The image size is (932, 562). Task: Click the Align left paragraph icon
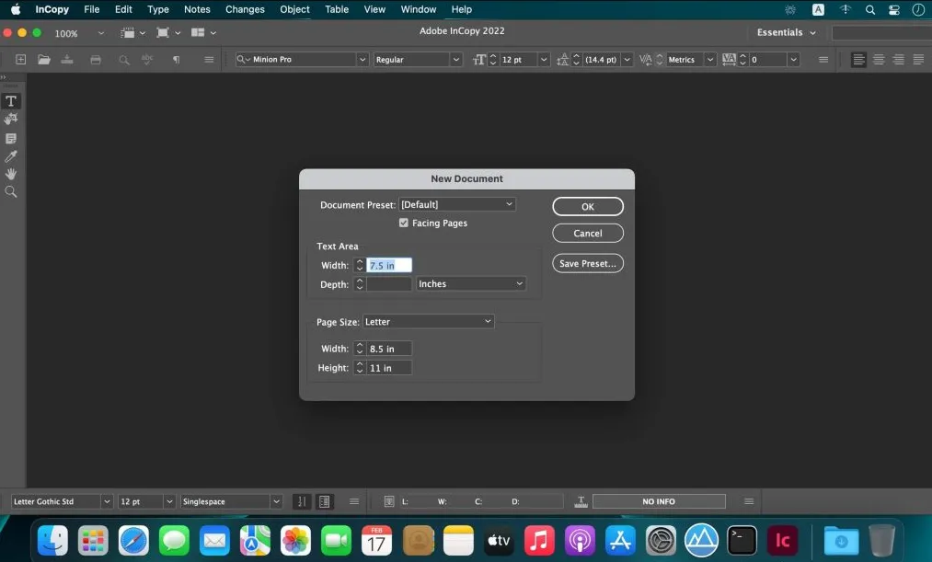pos(858,60)
